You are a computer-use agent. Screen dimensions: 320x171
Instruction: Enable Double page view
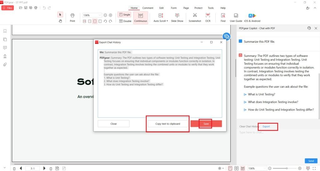coord(125,21)
